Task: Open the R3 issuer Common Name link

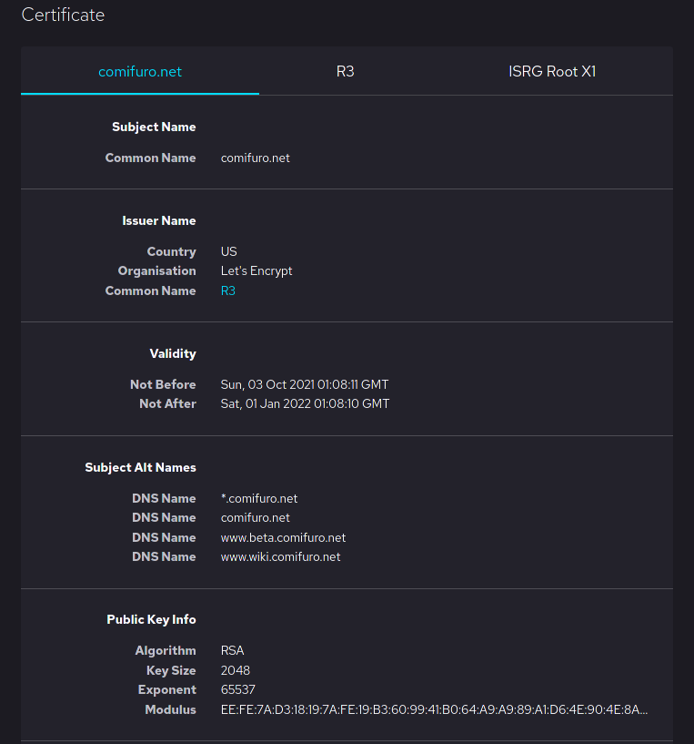Action: pos(227,290)
